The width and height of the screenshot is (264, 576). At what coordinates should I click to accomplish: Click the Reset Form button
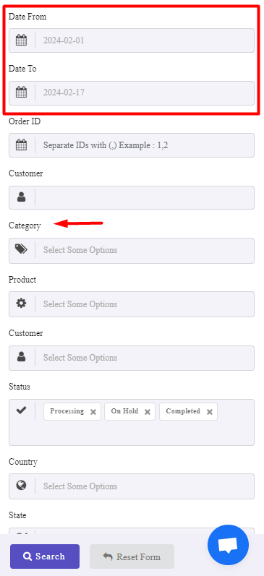[x=132, y=556]
